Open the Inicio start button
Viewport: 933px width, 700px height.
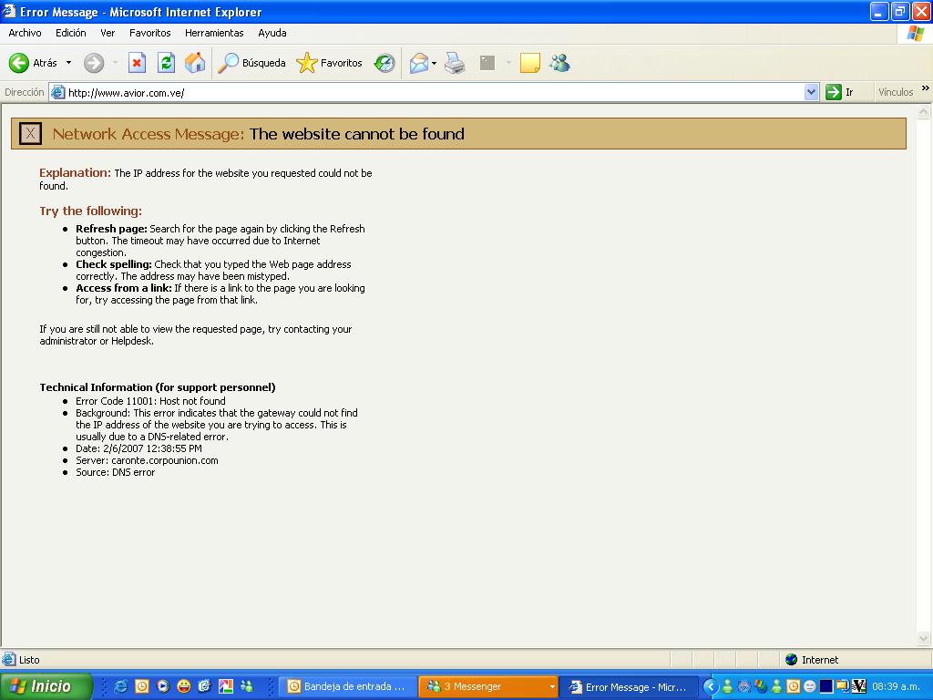click(46, 686)
